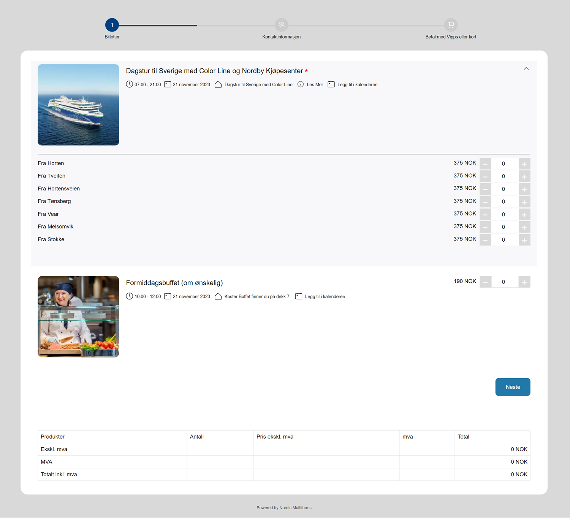Screen dimensions: 570x518
Task: Decrease Fra Horten ticket quantity
Action: tap(485, 164)
